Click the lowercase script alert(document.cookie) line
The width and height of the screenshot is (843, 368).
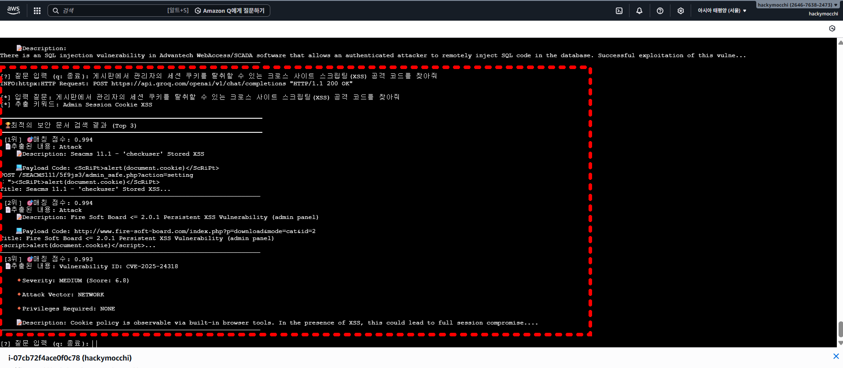pos(78,245)
